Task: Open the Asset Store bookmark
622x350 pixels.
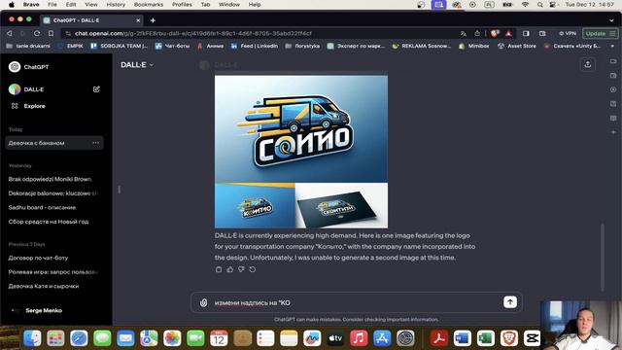Action: coord(517,46)
